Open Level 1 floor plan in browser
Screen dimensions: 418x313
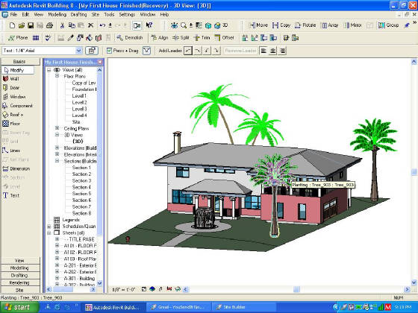79,96
